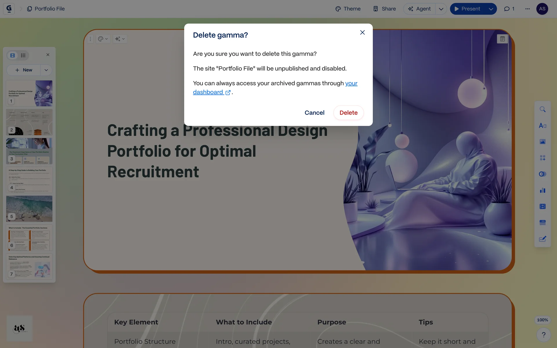Expand the Agent dropdown arrow
557x348 pixels.
tap(441, 9)
